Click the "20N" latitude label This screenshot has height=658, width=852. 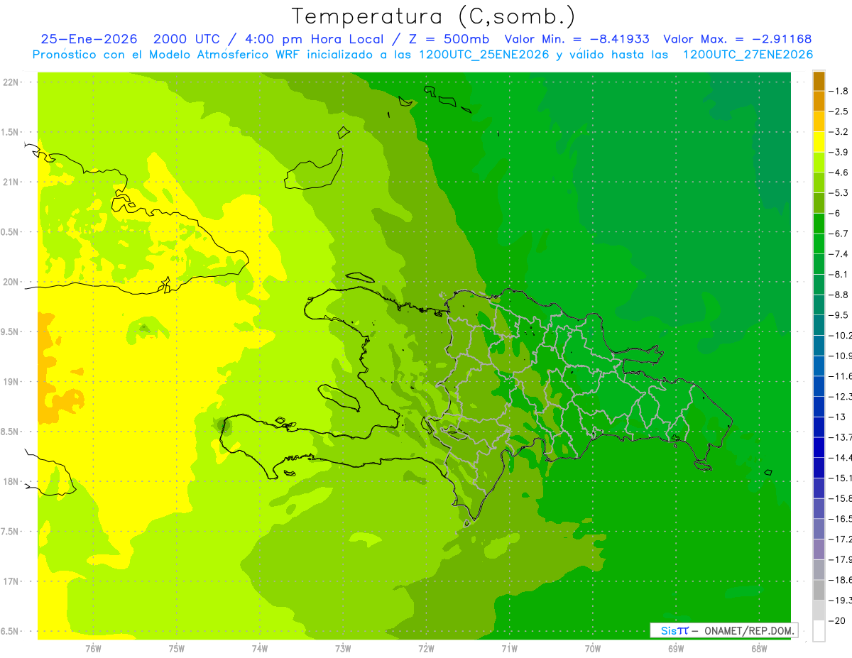pos(11,282)
